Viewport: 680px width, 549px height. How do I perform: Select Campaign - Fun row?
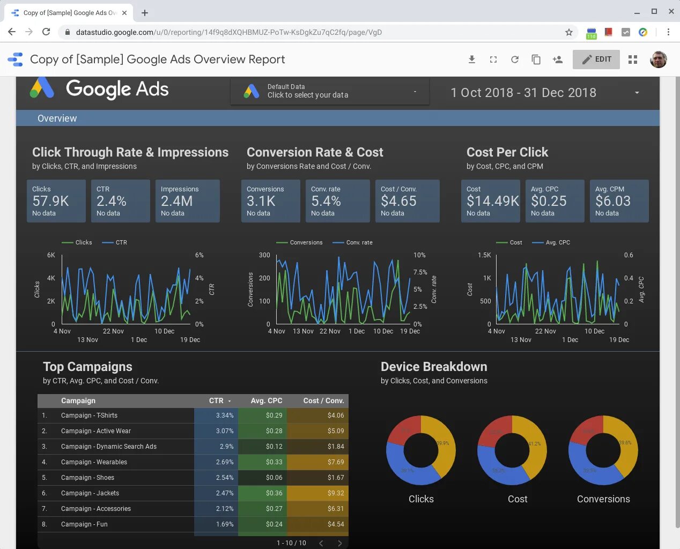point(193,524)
